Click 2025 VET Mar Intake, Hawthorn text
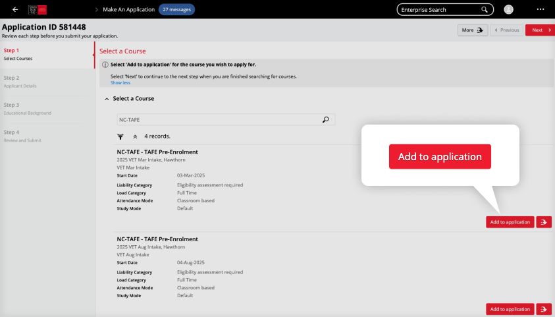 (x=151, y=159)
